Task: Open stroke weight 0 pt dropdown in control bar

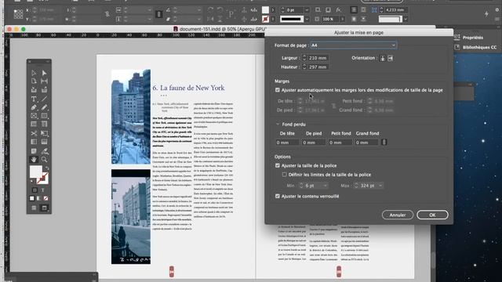Action: click(x=307, y=10)
